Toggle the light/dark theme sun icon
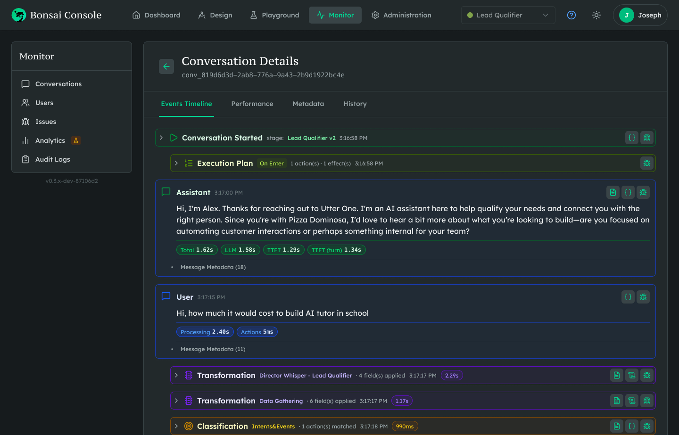The height and width of the screenshot is (435, 679). click(596, 15)
